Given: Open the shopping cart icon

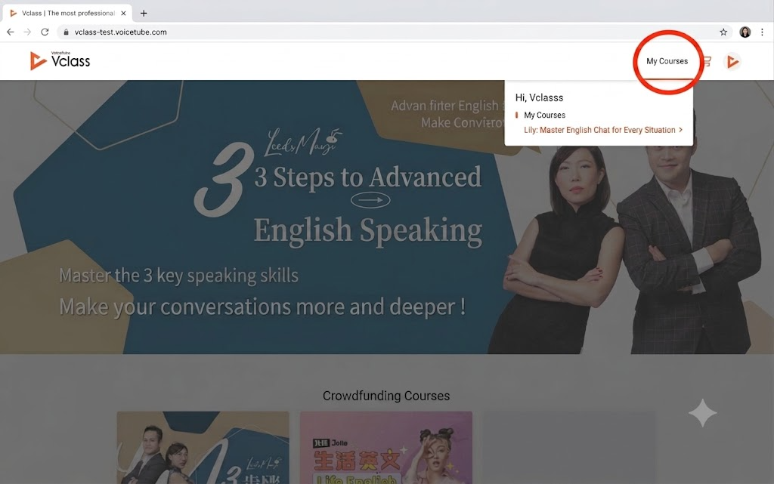Looking at the screenshot, I should pyautogui.click(x=707, y=61).
